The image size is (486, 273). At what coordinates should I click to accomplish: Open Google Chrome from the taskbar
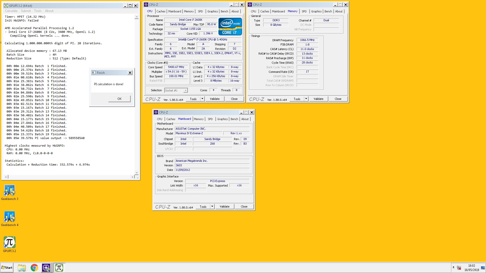tap(34, 268)
